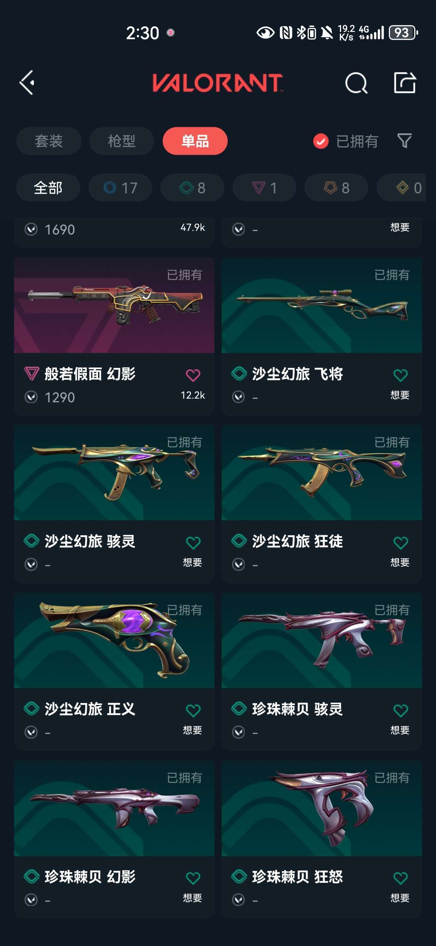This screenshot has width=436, height=946.
Task: Choose the 全部 rarity filter
Action: point(48,188)
